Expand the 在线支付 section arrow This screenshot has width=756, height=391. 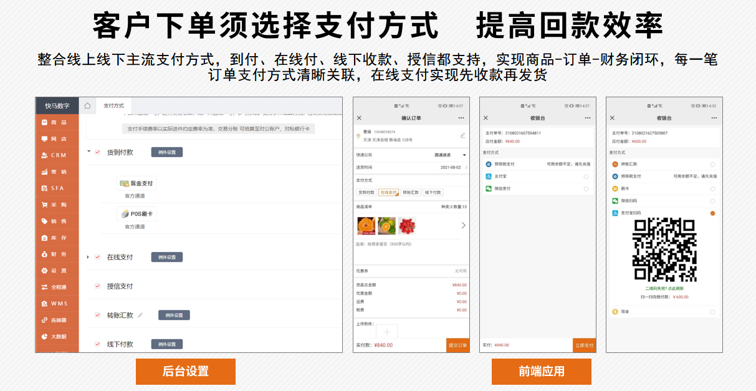pyautogui.click(x=89, y=257)
